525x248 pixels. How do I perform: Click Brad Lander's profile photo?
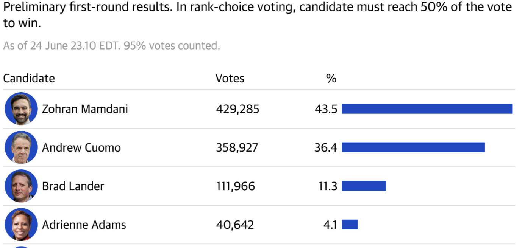tap(21, 186)
